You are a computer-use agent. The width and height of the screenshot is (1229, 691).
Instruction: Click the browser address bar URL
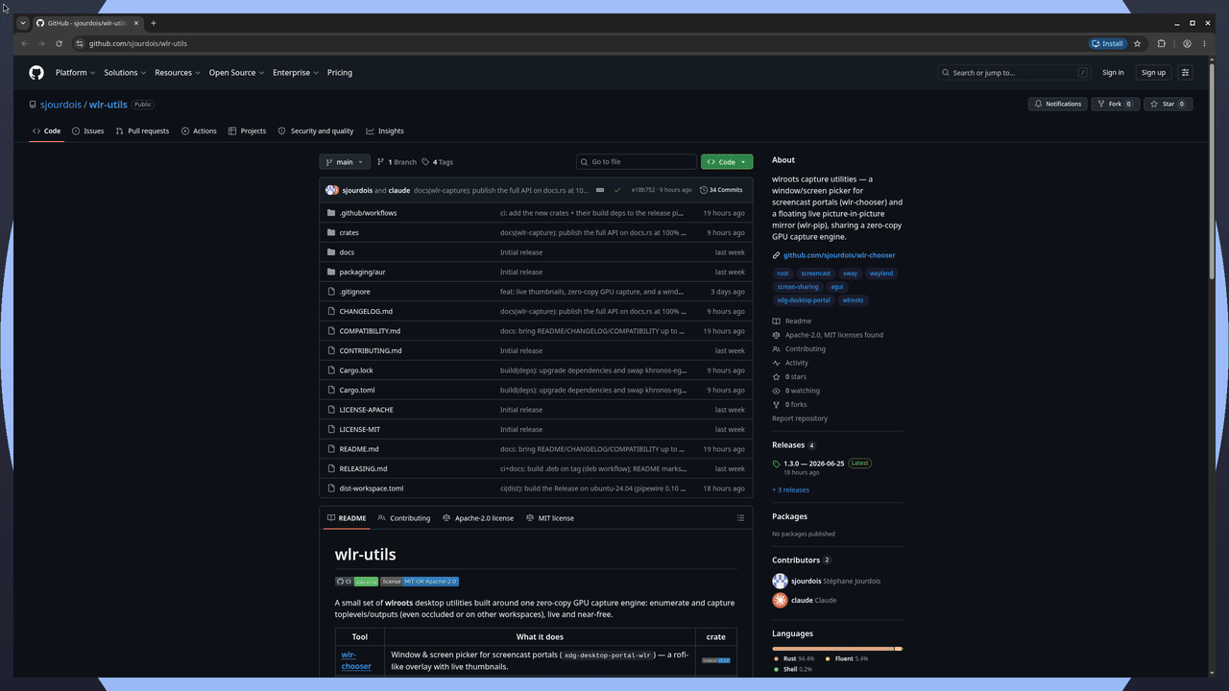pyautogui.click(x=138, y=43)
